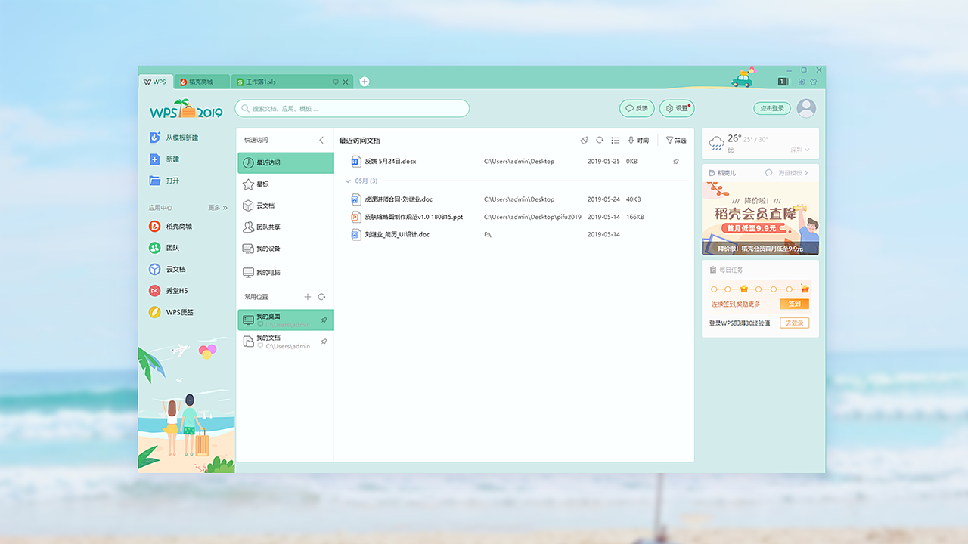Click the 稻壳儿 panel title
This screenshot has height=544, width=968.
(x=726, y=173)
